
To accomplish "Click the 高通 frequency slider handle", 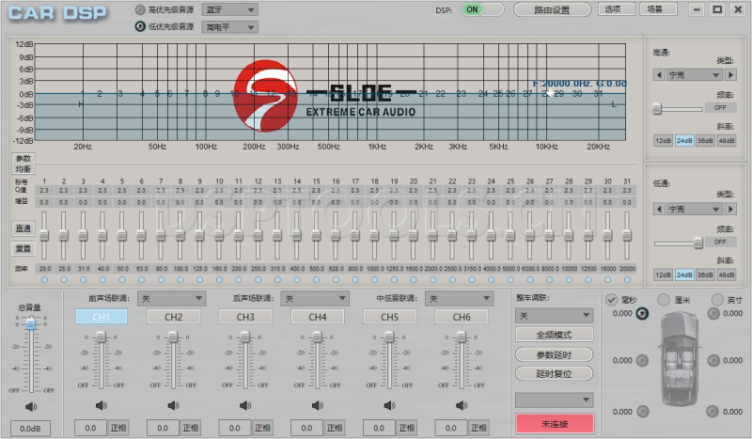I will (657, 109).
